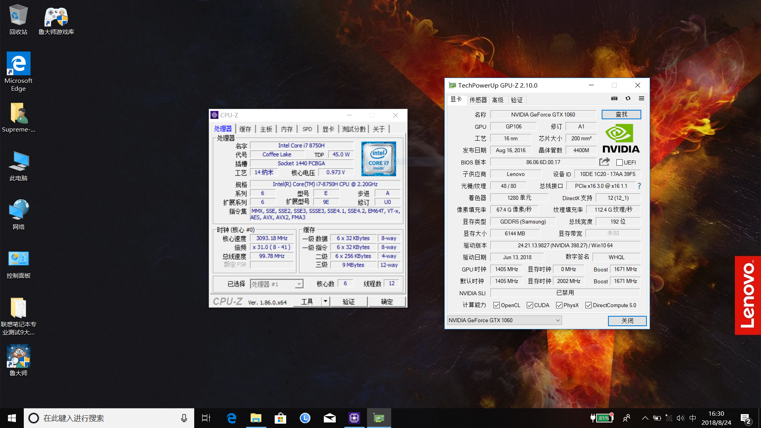
Task: Switch to 传感器 tab in GPU-Z
Action: [x=478, y=100]
